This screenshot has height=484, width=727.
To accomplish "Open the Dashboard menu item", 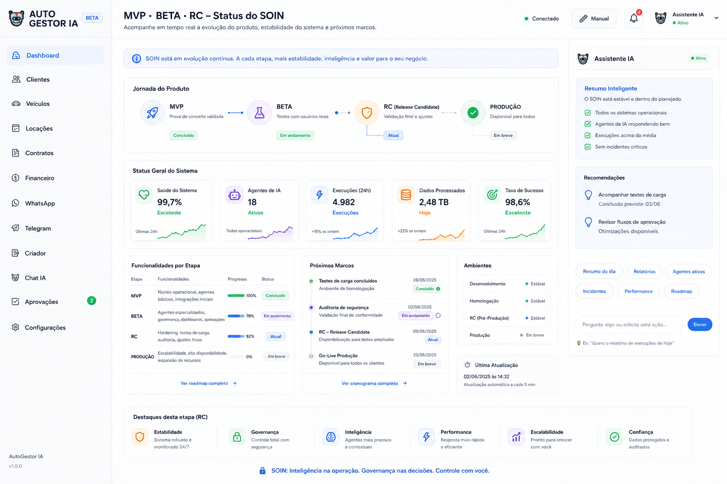I will pos(55,55).
